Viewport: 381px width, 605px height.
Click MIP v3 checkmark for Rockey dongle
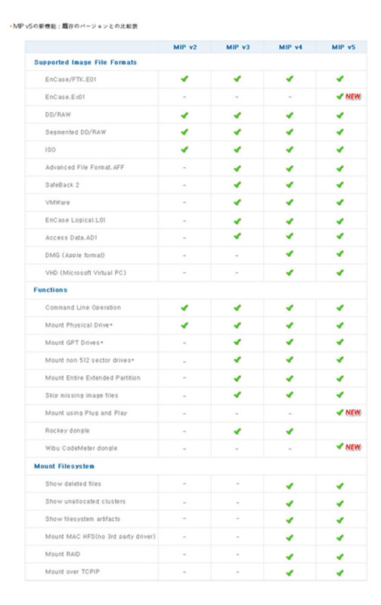tap(237, 431)
